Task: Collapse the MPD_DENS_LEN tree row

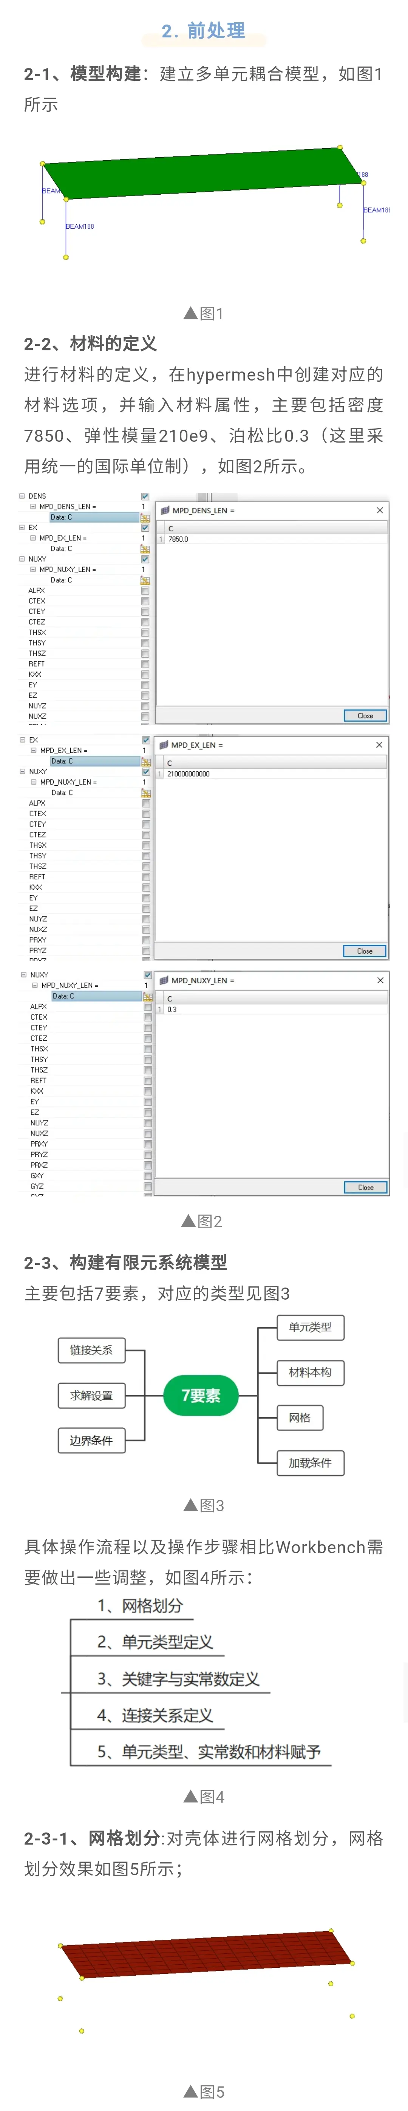Action: click(x=33, y=507)
